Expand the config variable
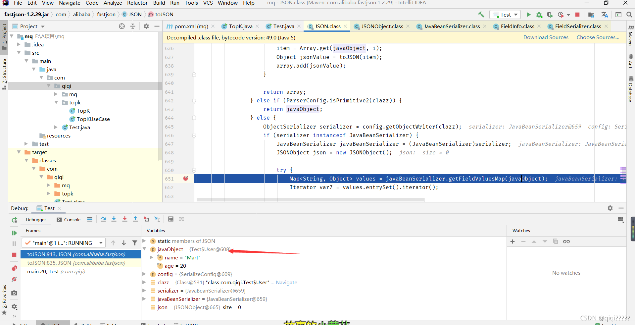635x325 pixels. [144, 274]
